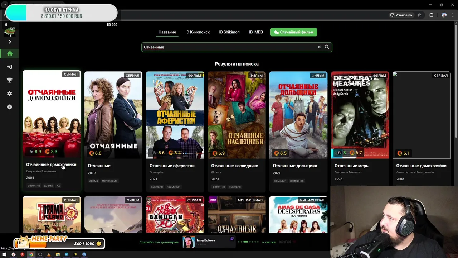The height and width of the screenshot is (258, 458).
Task: Open the Desperate Measures poster
Action: point(360,115)
